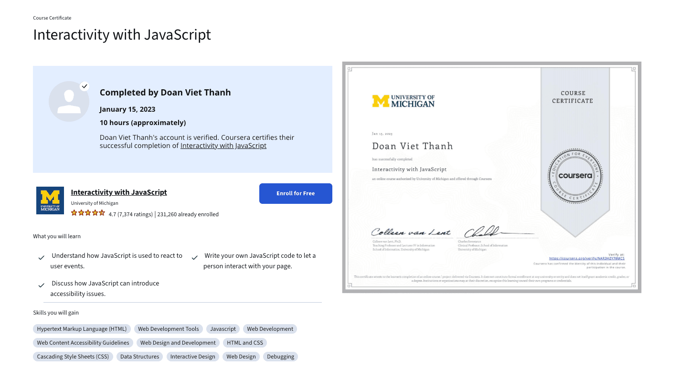
Task: Select the Debugging skill tag
Action: tap(281, 357)
